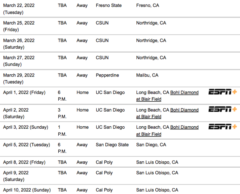Open Bohl Diamond link for April 3 game
This screenshot has width=240, height=194.
(x=167, y=131)
